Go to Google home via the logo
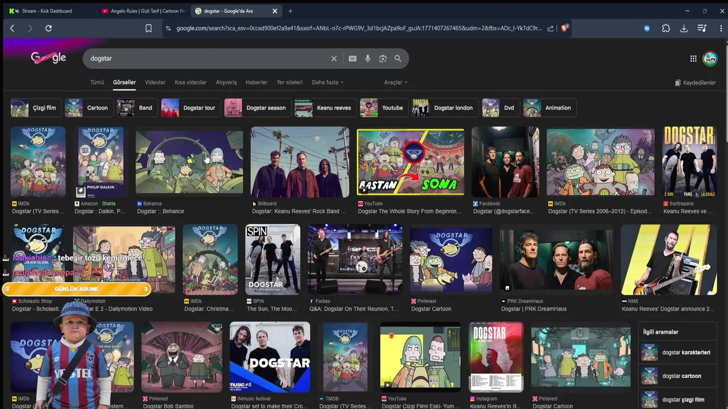 click(48, 57)
